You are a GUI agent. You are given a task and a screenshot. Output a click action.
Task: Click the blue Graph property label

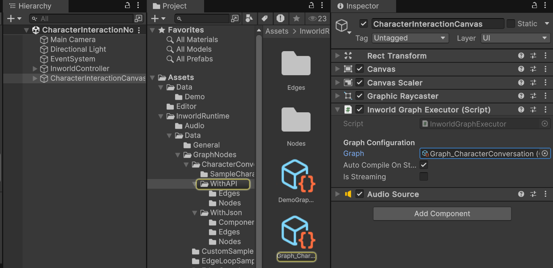click(x=353, y=153)
